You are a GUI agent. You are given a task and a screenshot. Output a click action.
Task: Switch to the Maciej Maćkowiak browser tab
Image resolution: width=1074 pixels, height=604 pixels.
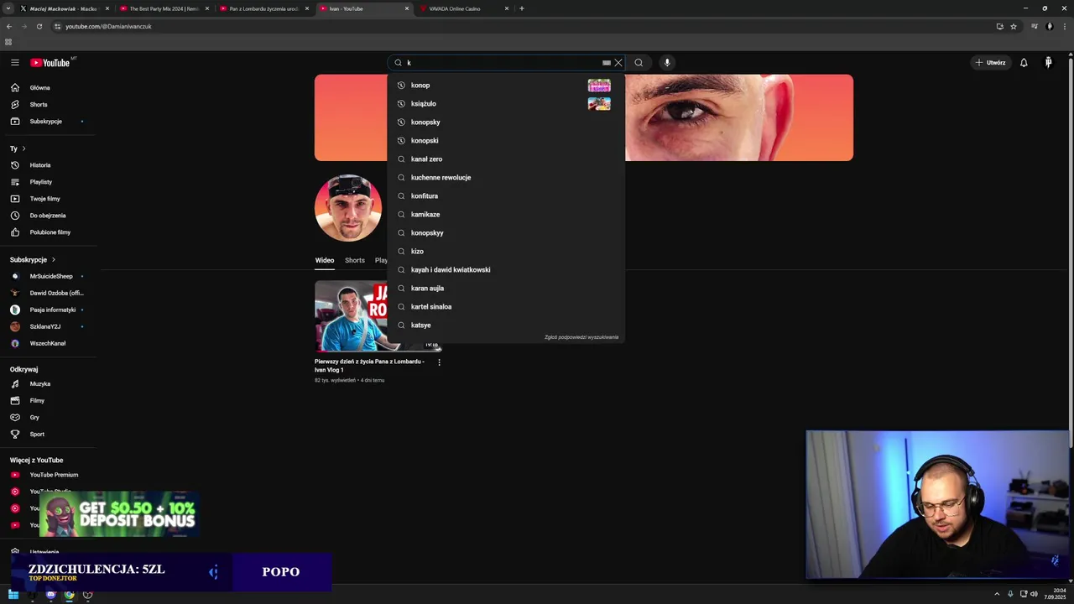point(64,8)
